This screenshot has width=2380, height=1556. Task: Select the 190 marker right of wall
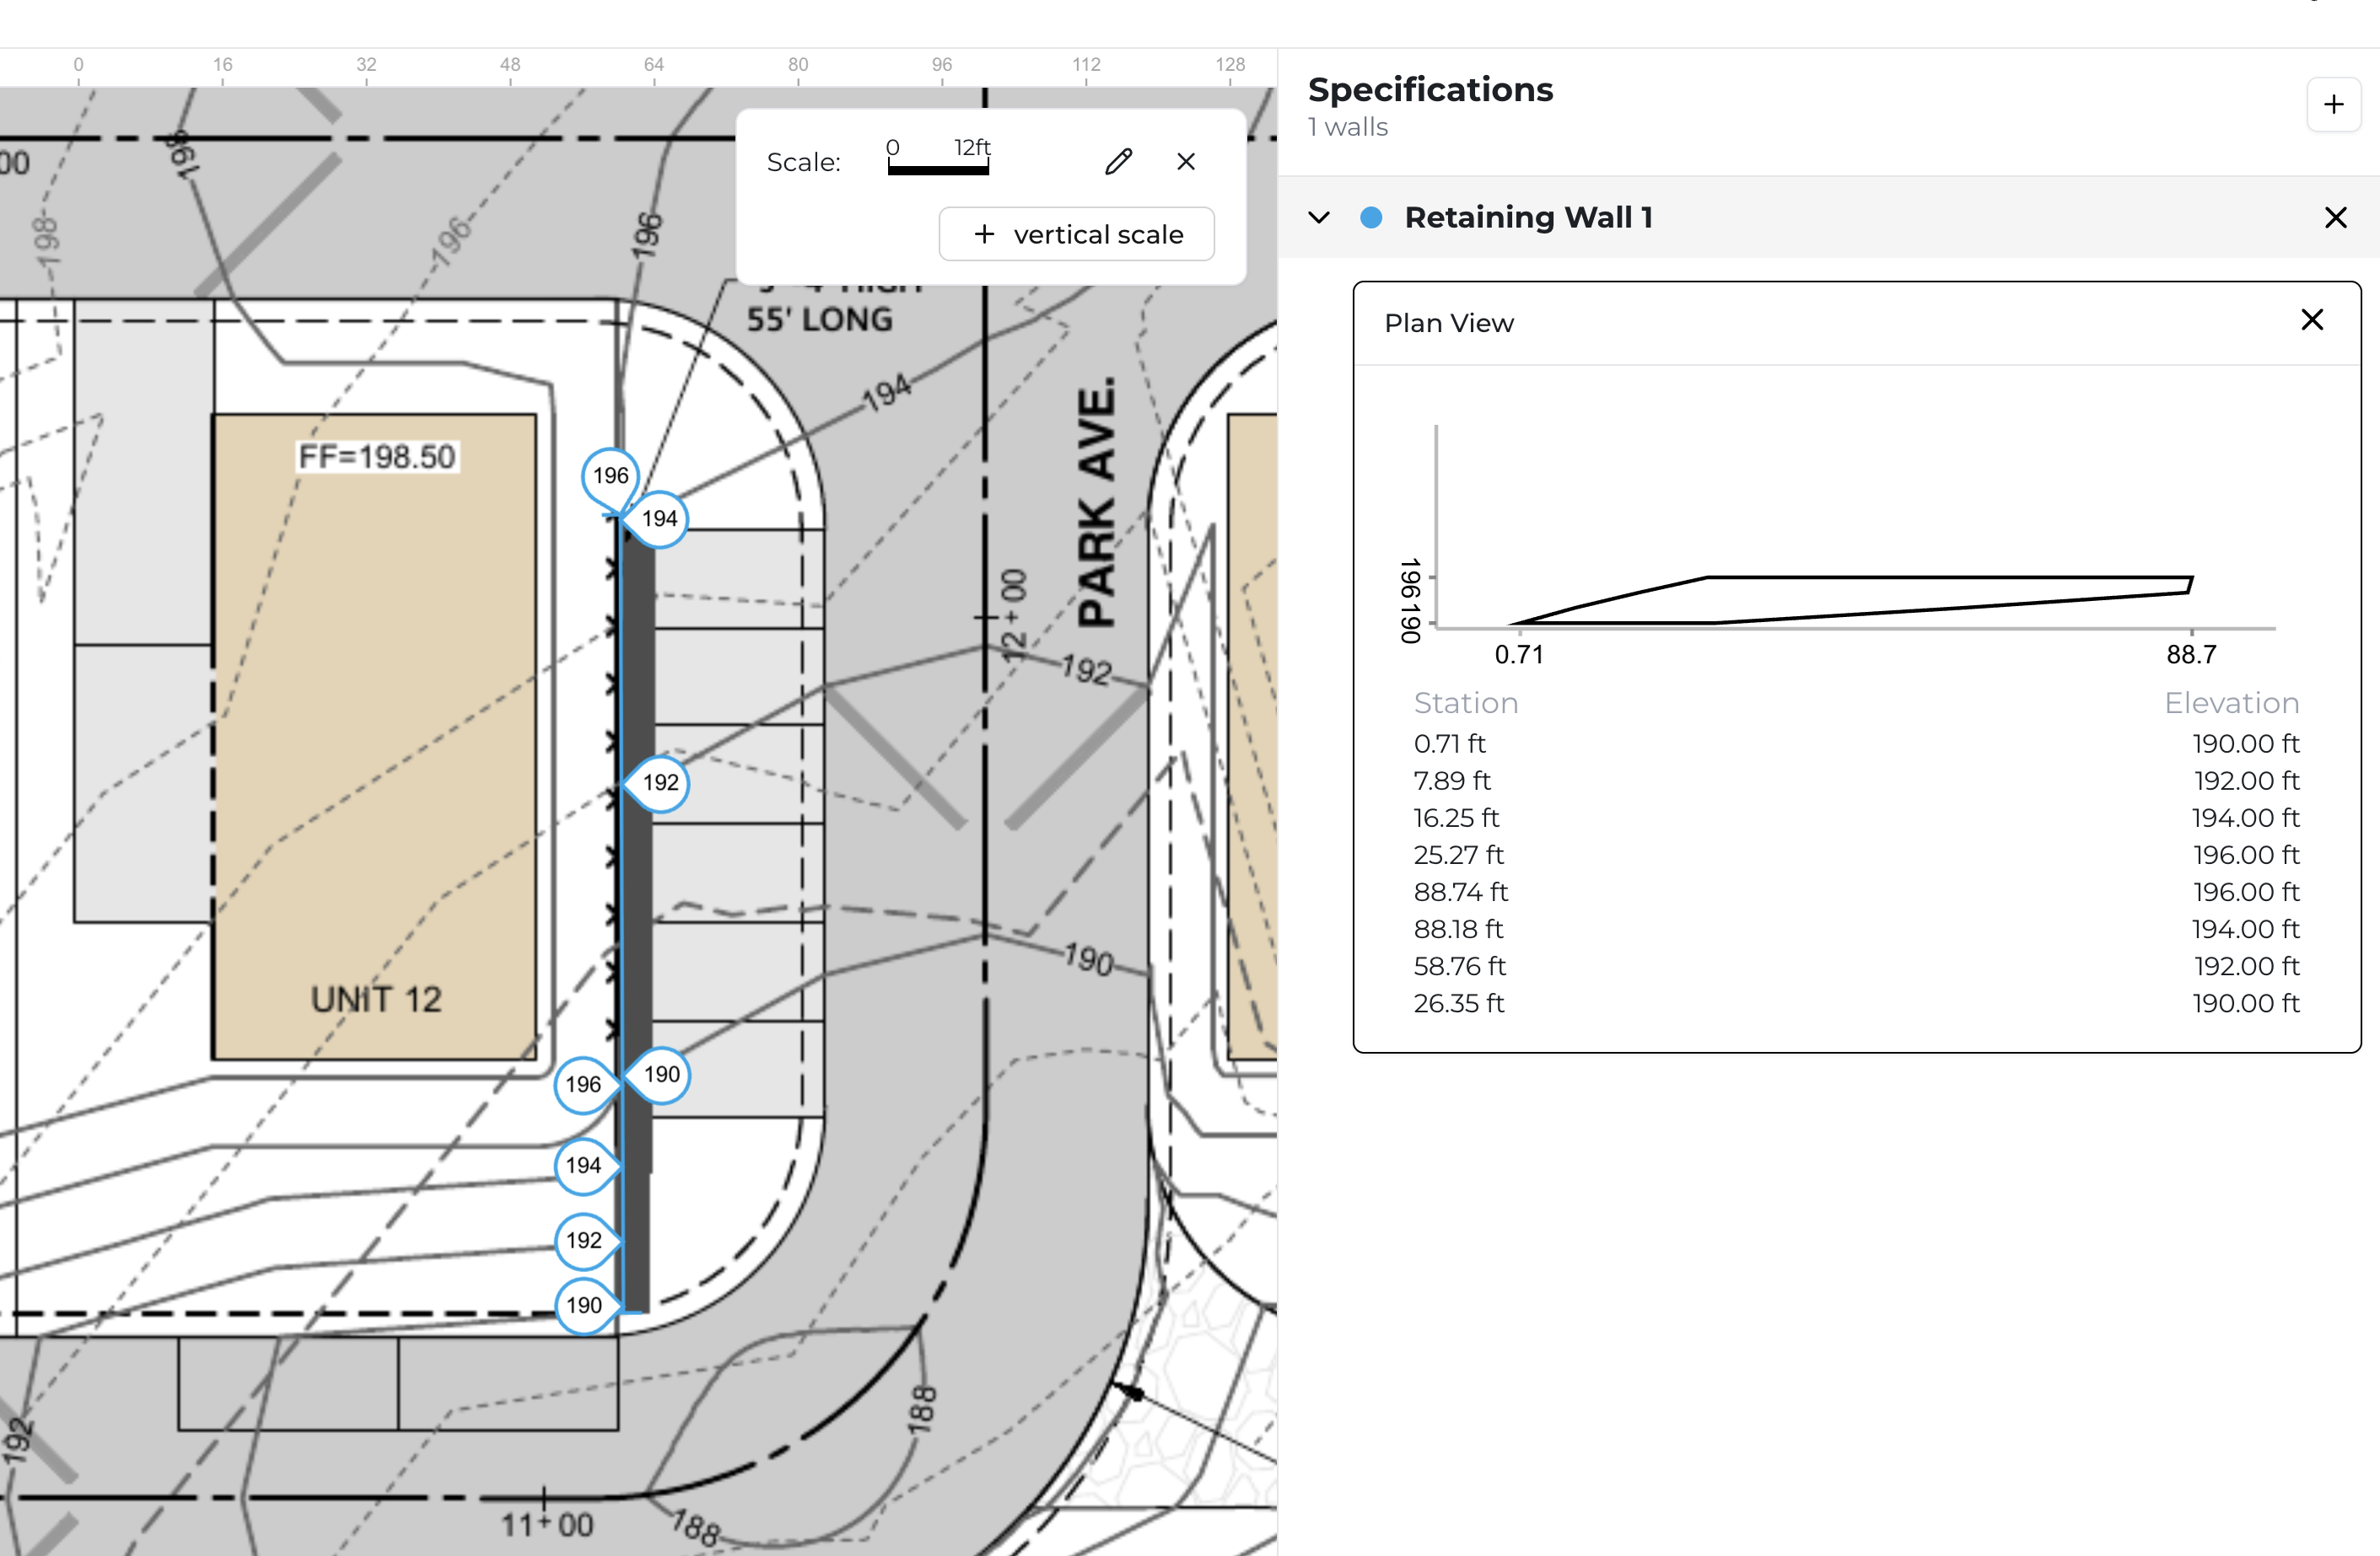[662, 1075]
